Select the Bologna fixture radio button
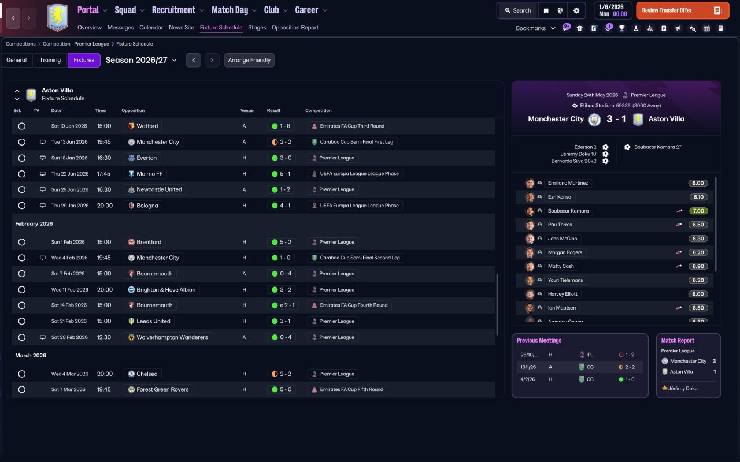This screenshot has width=740, height=462. click(21, 206)
